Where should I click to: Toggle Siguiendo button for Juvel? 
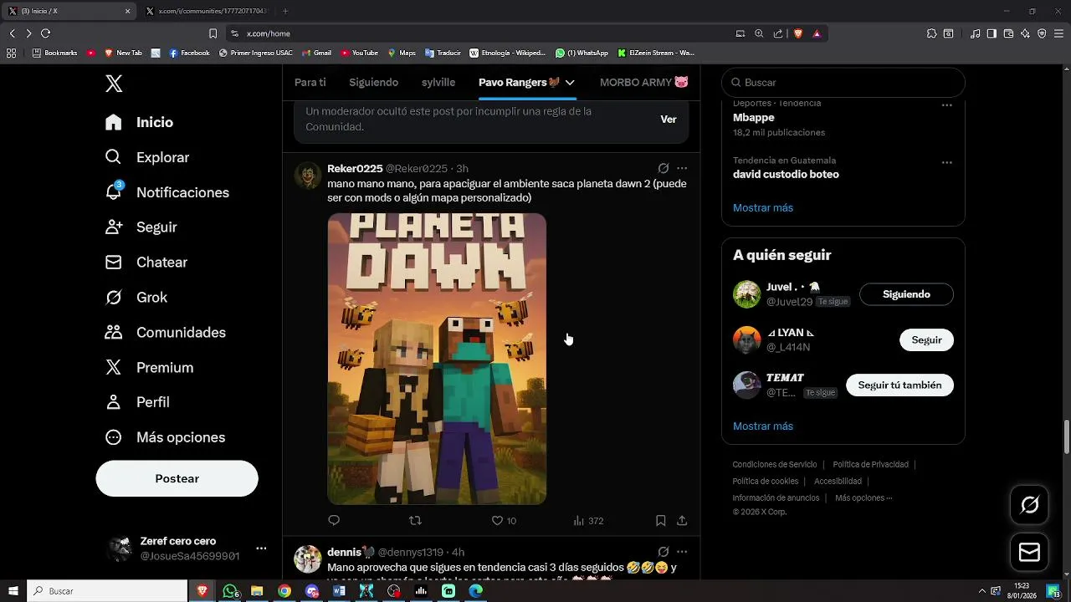pos(906,294)
